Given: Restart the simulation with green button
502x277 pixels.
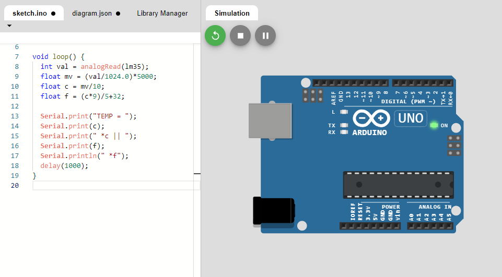Looking at the screenshot, I should 215,35.
